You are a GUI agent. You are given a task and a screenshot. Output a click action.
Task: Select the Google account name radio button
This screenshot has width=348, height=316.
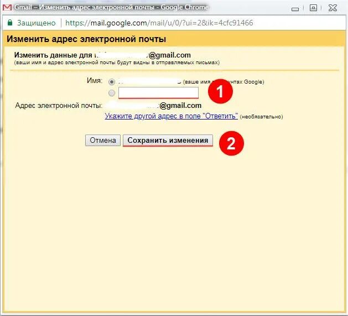point(112,82)
